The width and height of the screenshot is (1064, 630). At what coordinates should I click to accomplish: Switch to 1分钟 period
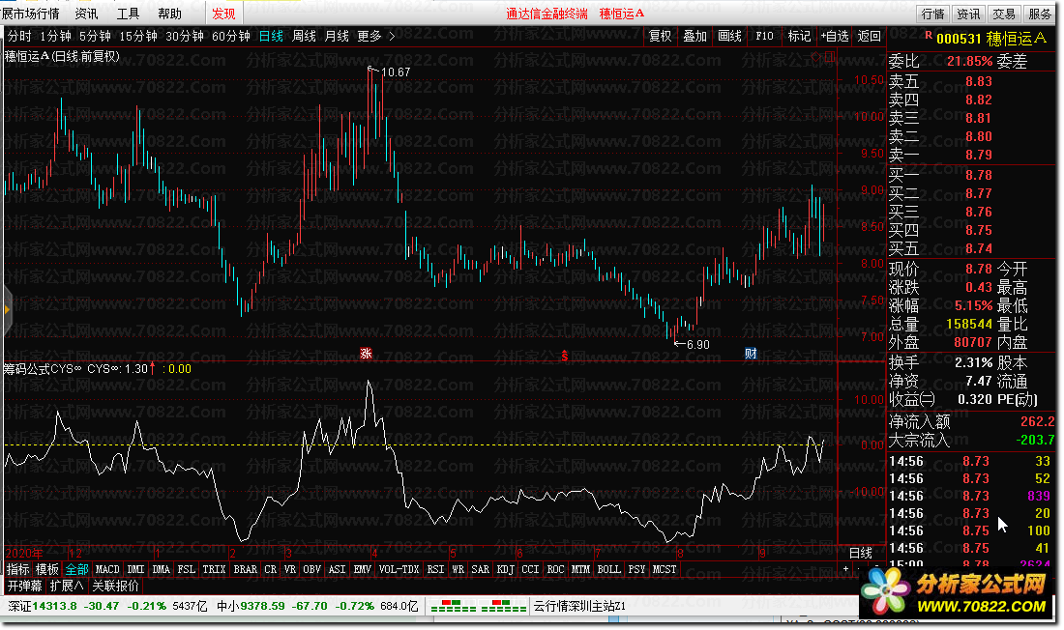(x=55, y=36)
